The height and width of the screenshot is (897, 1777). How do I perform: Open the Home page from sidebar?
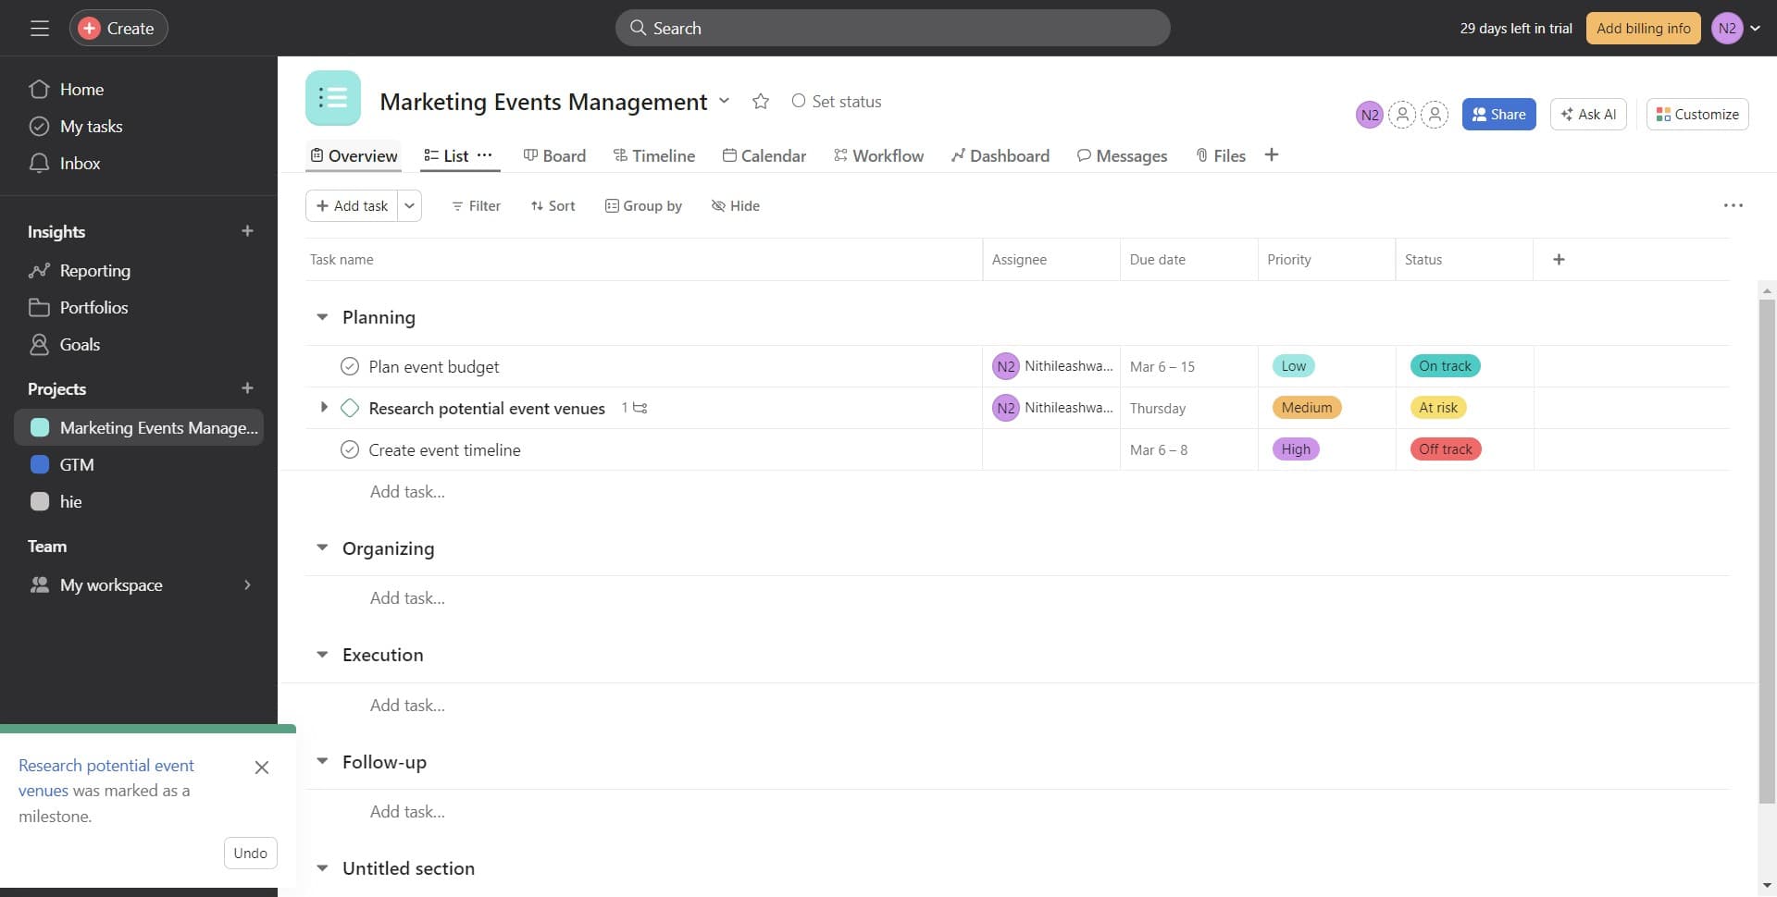tap(81, 89)
